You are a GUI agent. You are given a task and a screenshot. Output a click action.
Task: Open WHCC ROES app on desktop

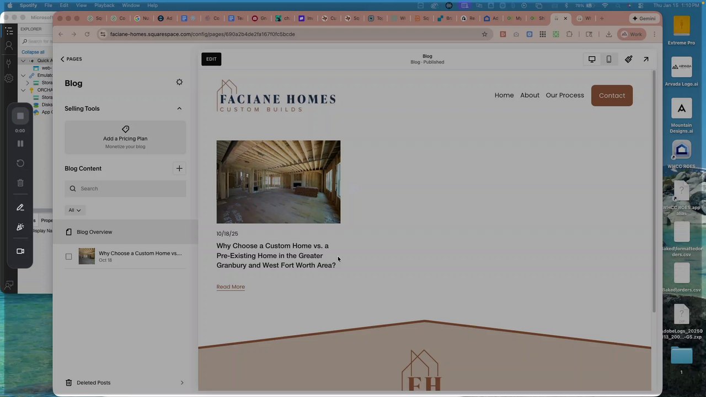click(x=682, y=150)
